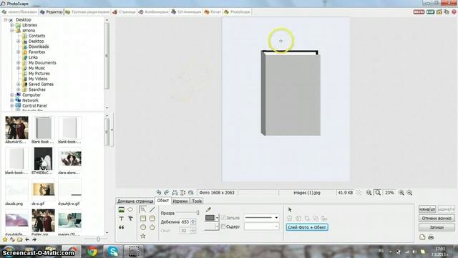The image size is (458, 258).
Task: Select the plain text T tool
Action: 122,219
